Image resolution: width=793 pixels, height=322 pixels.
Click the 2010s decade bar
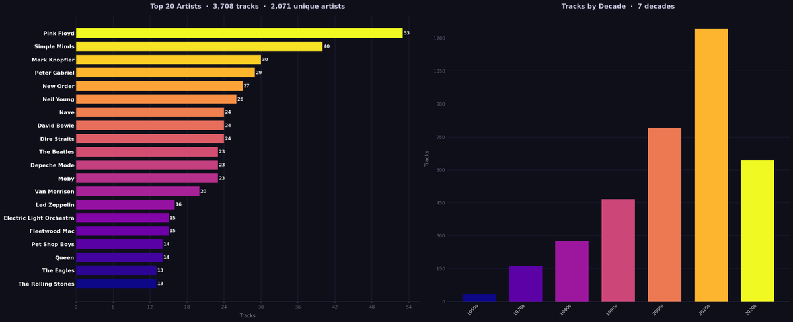pos(711,165)
